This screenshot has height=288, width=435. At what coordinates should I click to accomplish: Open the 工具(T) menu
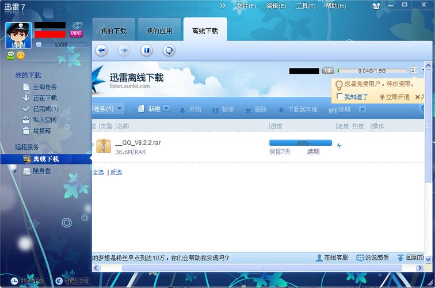(306, 6)
